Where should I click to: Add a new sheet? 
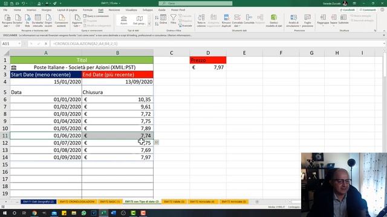coord(257,201)
